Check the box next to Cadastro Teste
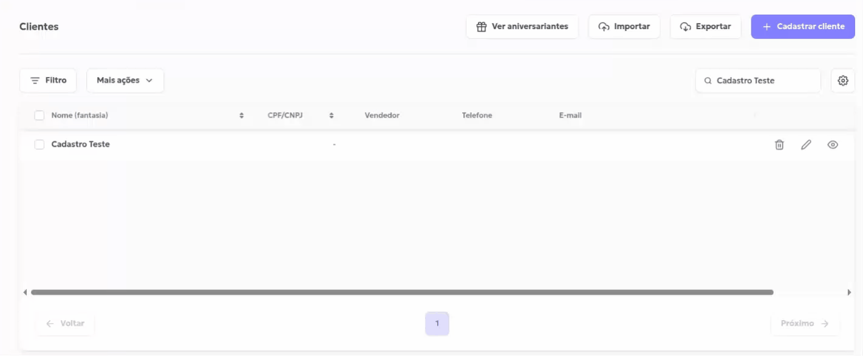 tap(39, 144)
